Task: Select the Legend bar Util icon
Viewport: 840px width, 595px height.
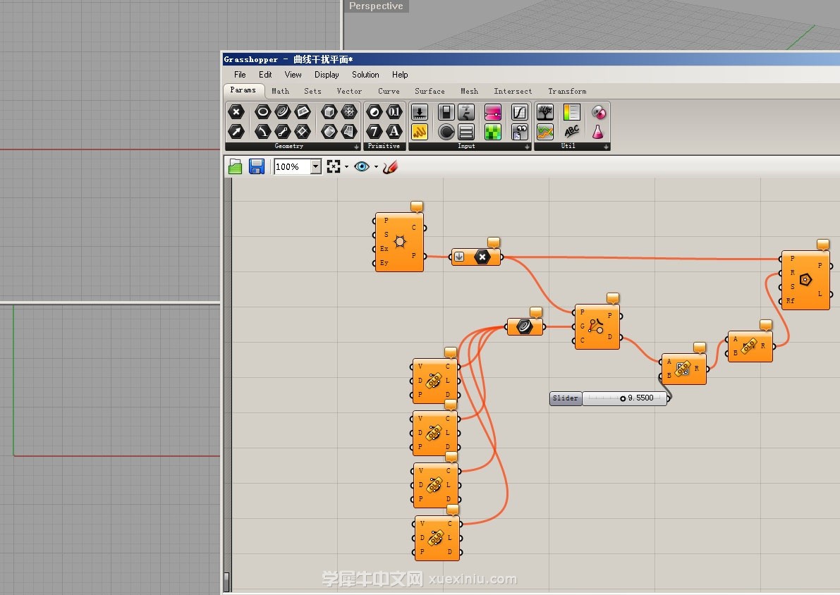Action: pos(571,112)
